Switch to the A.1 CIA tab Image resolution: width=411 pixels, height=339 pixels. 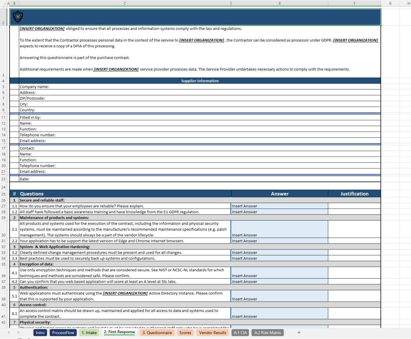pos(240,332)
